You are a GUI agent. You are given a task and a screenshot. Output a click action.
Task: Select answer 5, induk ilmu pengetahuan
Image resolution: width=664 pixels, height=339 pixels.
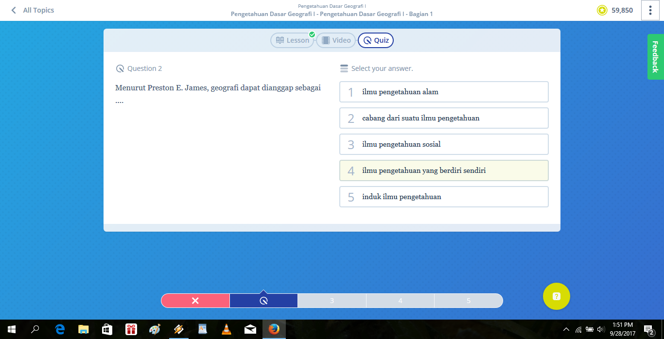point(443,196)
